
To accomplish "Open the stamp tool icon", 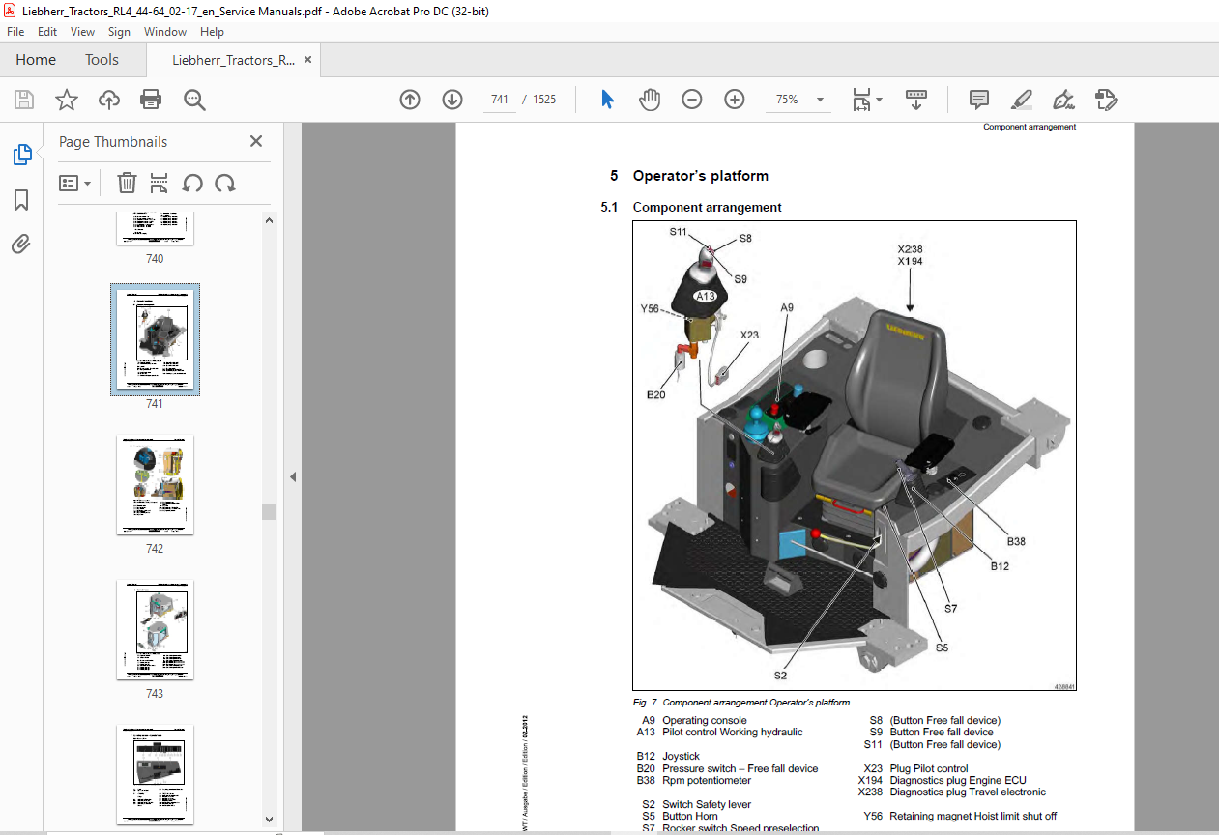I will tap(1107, 100).
